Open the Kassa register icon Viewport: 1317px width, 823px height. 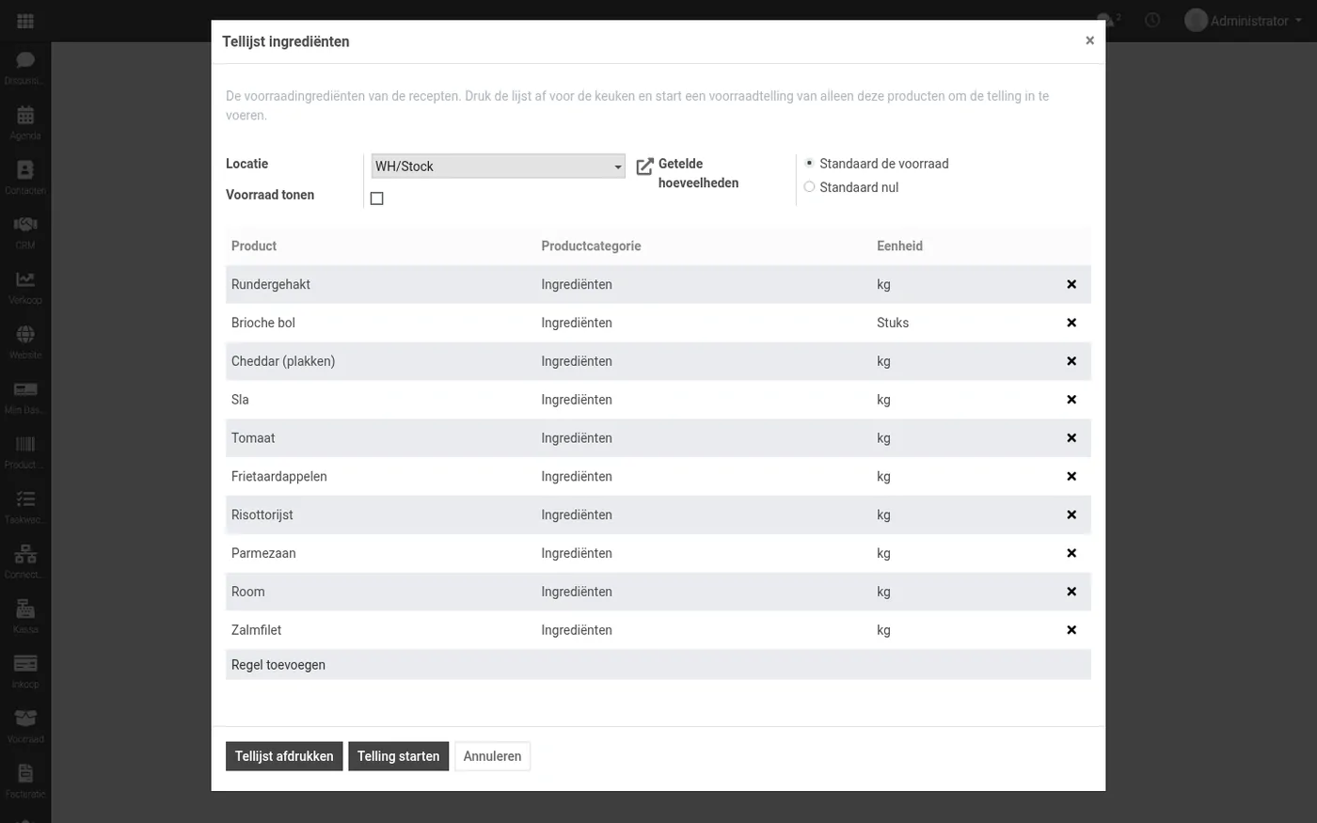[x=25, y=616]
